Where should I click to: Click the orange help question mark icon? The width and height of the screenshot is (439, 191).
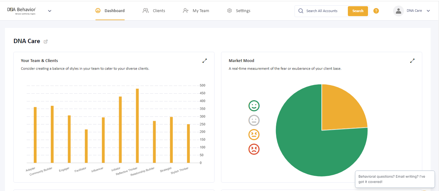[376, 11]
